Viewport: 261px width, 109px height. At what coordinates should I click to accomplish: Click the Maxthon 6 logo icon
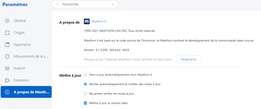(87, 21)
